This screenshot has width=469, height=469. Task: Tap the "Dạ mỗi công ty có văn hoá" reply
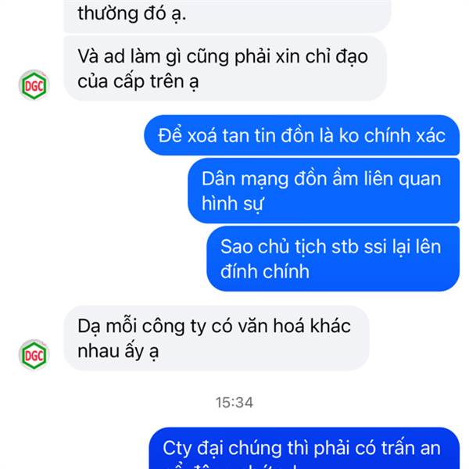(217, 338)
